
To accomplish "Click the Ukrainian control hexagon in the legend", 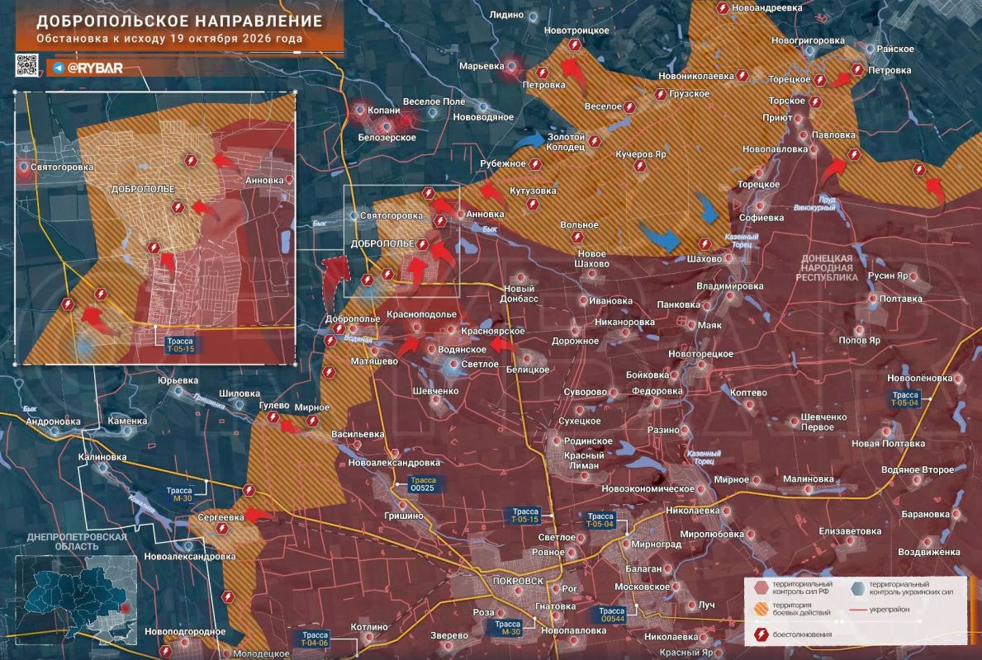I will 858,587.
